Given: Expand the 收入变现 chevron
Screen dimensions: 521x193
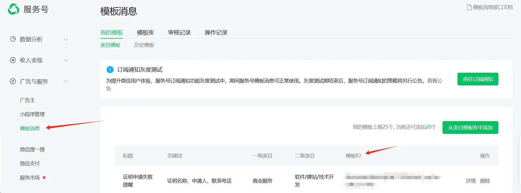Looking at the screenshot, I should click(x=66, y=60).
